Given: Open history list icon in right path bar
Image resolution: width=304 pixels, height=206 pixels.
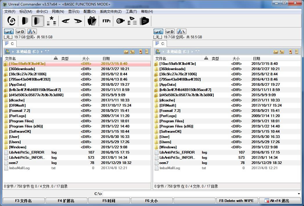Looking at the screenshot, I should [x=296, y=52].
